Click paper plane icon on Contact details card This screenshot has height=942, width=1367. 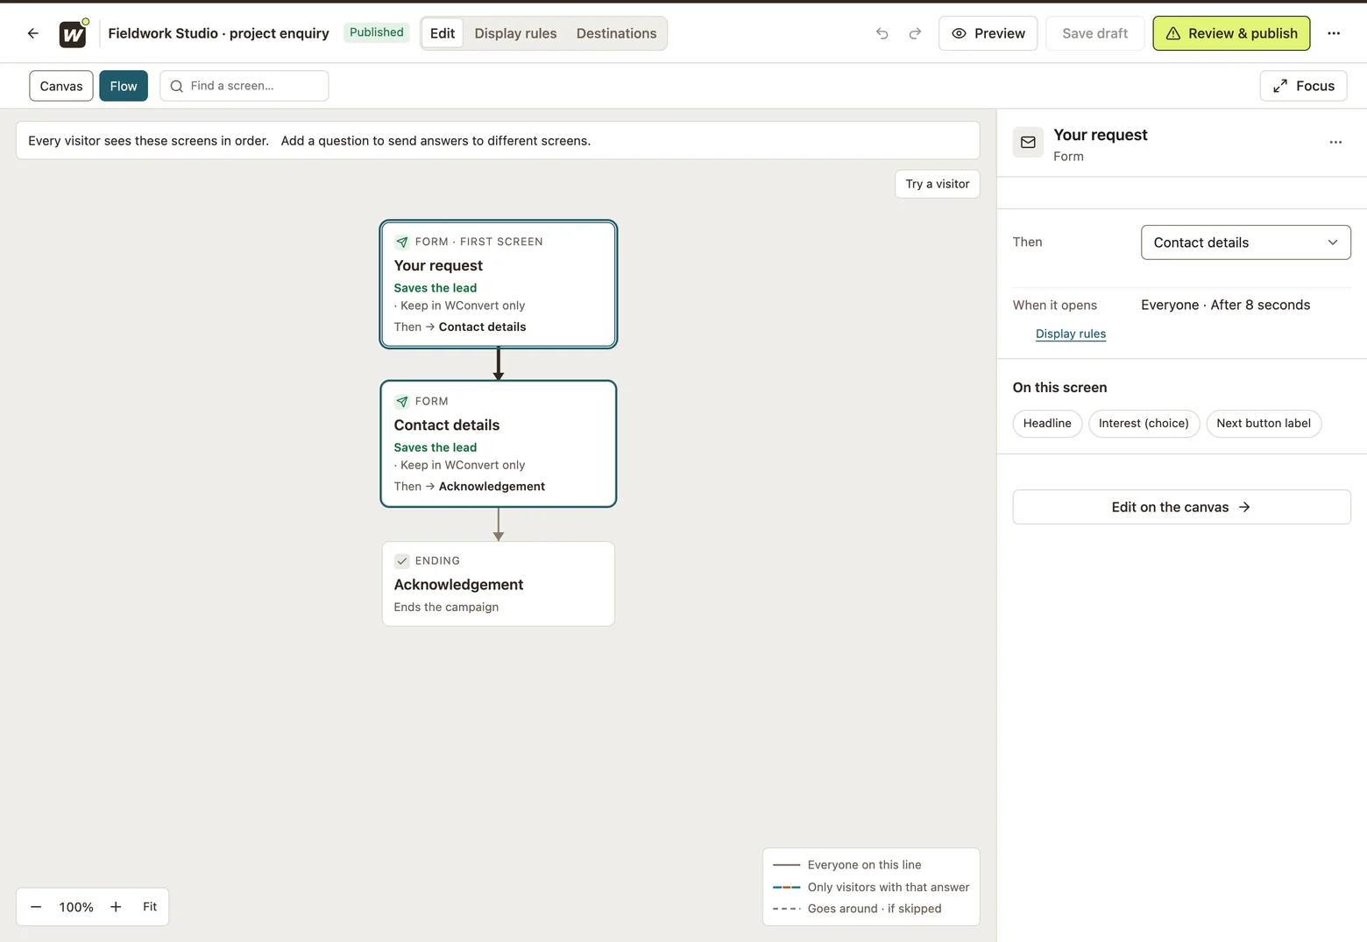402,401
